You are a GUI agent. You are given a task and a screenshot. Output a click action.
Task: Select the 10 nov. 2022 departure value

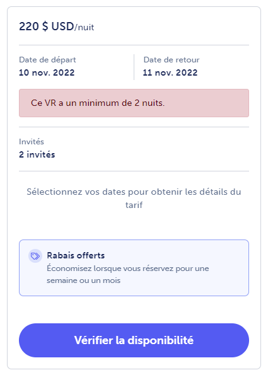[47, 72]
